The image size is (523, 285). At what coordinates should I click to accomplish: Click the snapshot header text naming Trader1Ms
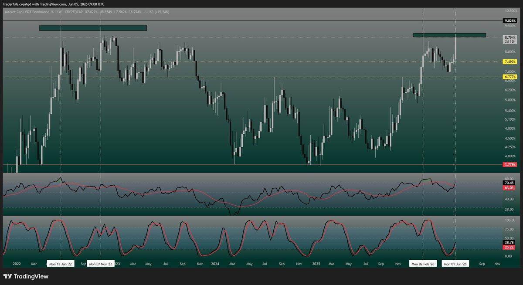click(54, 4)
